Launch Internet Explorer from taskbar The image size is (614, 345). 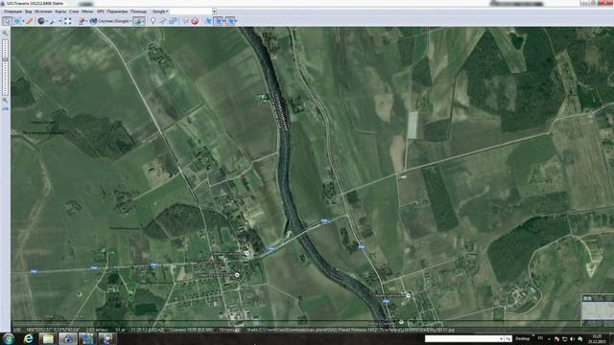pos(29,338)
